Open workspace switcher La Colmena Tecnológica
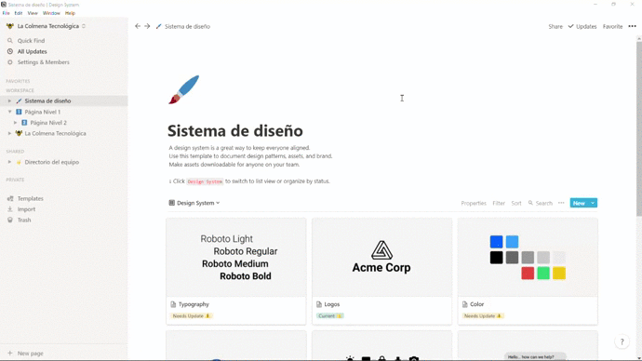Screen dimensions: 642x361 (x=46, y=26)
